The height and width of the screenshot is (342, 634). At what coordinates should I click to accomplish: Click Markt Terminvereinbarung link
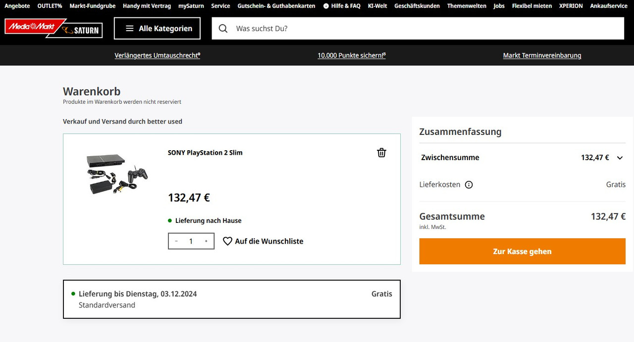point(542,55)
